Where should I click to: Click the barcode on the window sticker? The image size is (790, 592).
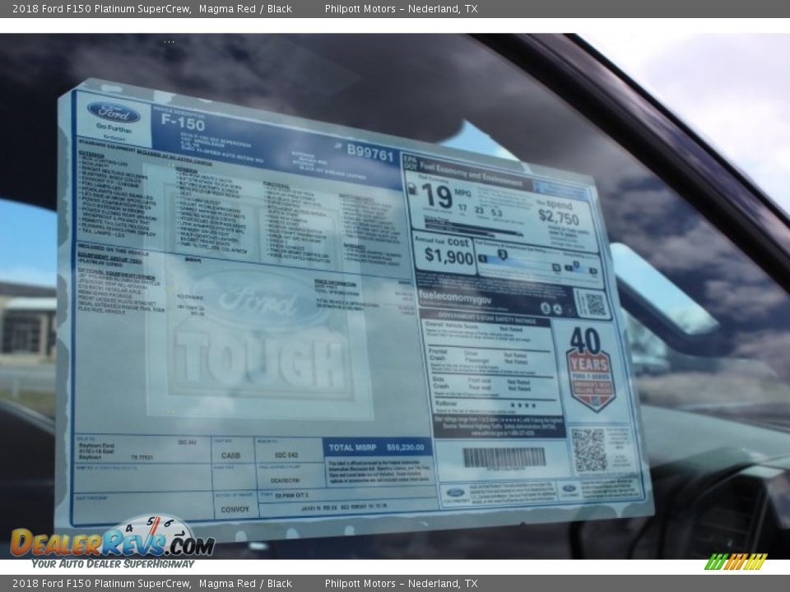(x=504, y=457)
